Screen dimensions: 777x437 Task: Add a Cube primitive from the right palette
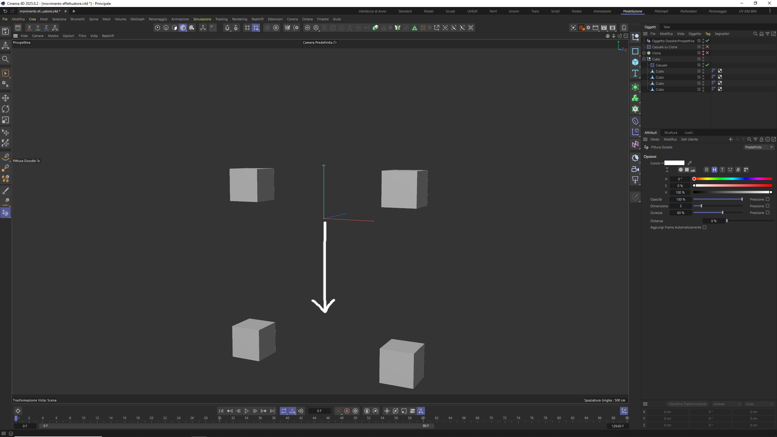[x=635, y=62]
